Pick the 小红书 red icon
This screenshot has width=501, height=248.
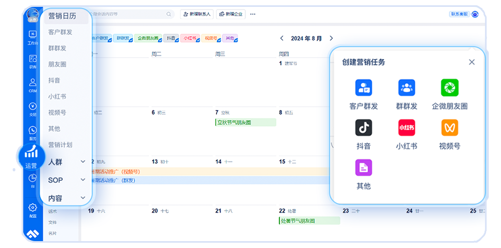(406, 128)
